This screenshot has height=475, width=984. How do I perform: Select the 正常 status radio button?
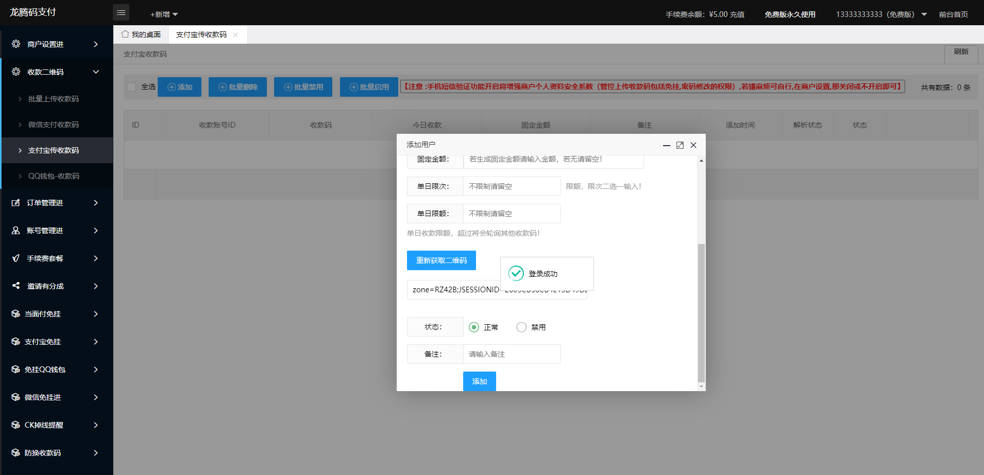473,327
